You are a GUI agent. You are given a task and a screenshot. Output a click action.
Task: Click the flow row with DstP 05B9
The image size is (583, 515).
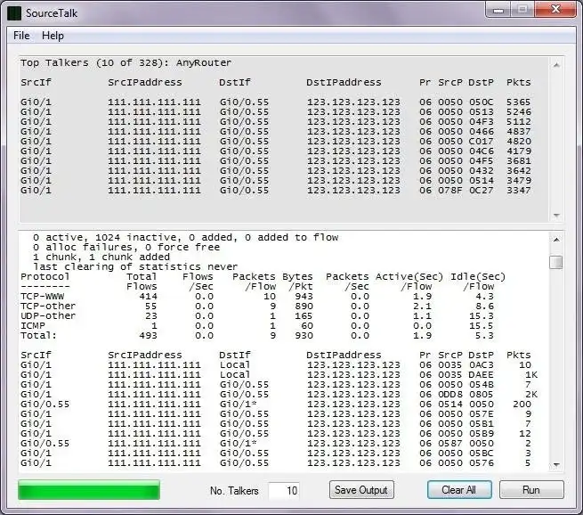(x=276, y=434)
